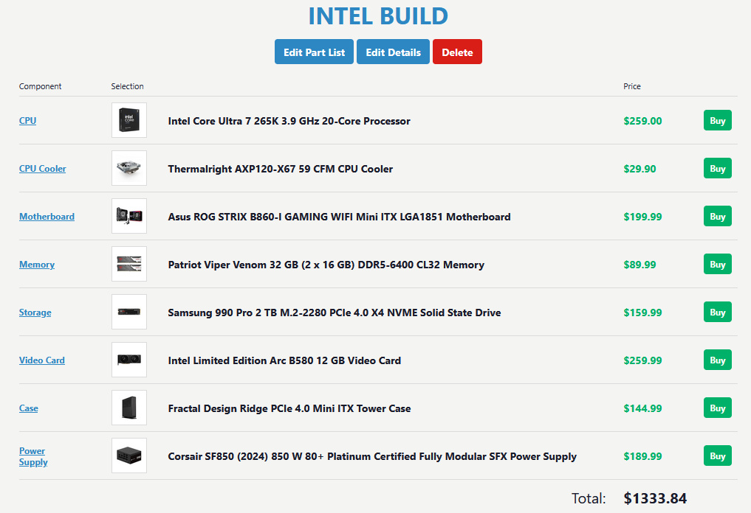Viewport: 751px width, 513px height.
Task: Open the CPU component link
Action: [x=28, y=120]
